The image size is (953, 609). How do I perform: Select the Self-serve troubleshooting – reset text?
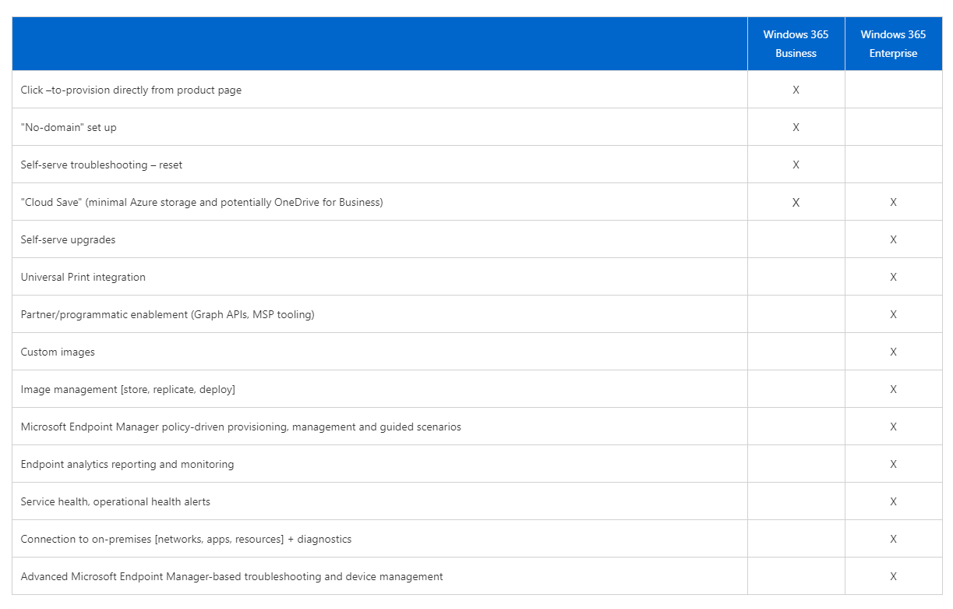click(x=101, y=165)
